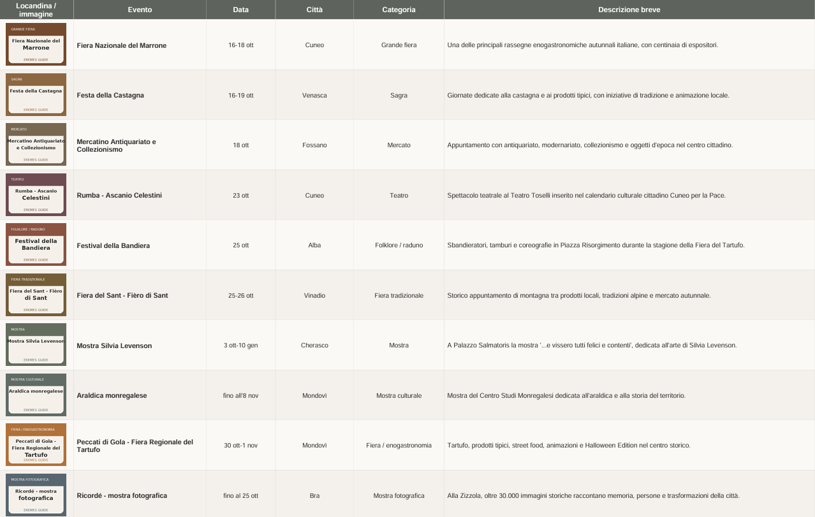The width and height of the screenshot is (815, 517).
Task: Click the category cell Folklore / raduno
Action: (x=399, y=245)
